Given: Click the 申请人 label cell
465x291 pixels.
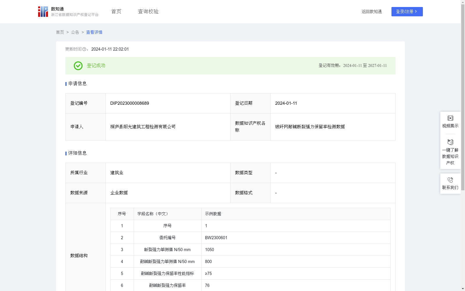Looking at the screenshot, I should 86,127.
